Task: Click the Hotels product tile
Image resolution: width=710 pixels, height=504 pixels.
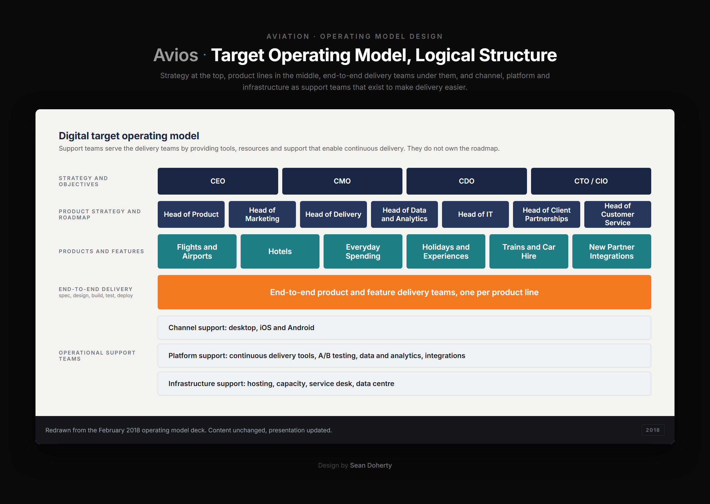Action: (280, 251)
